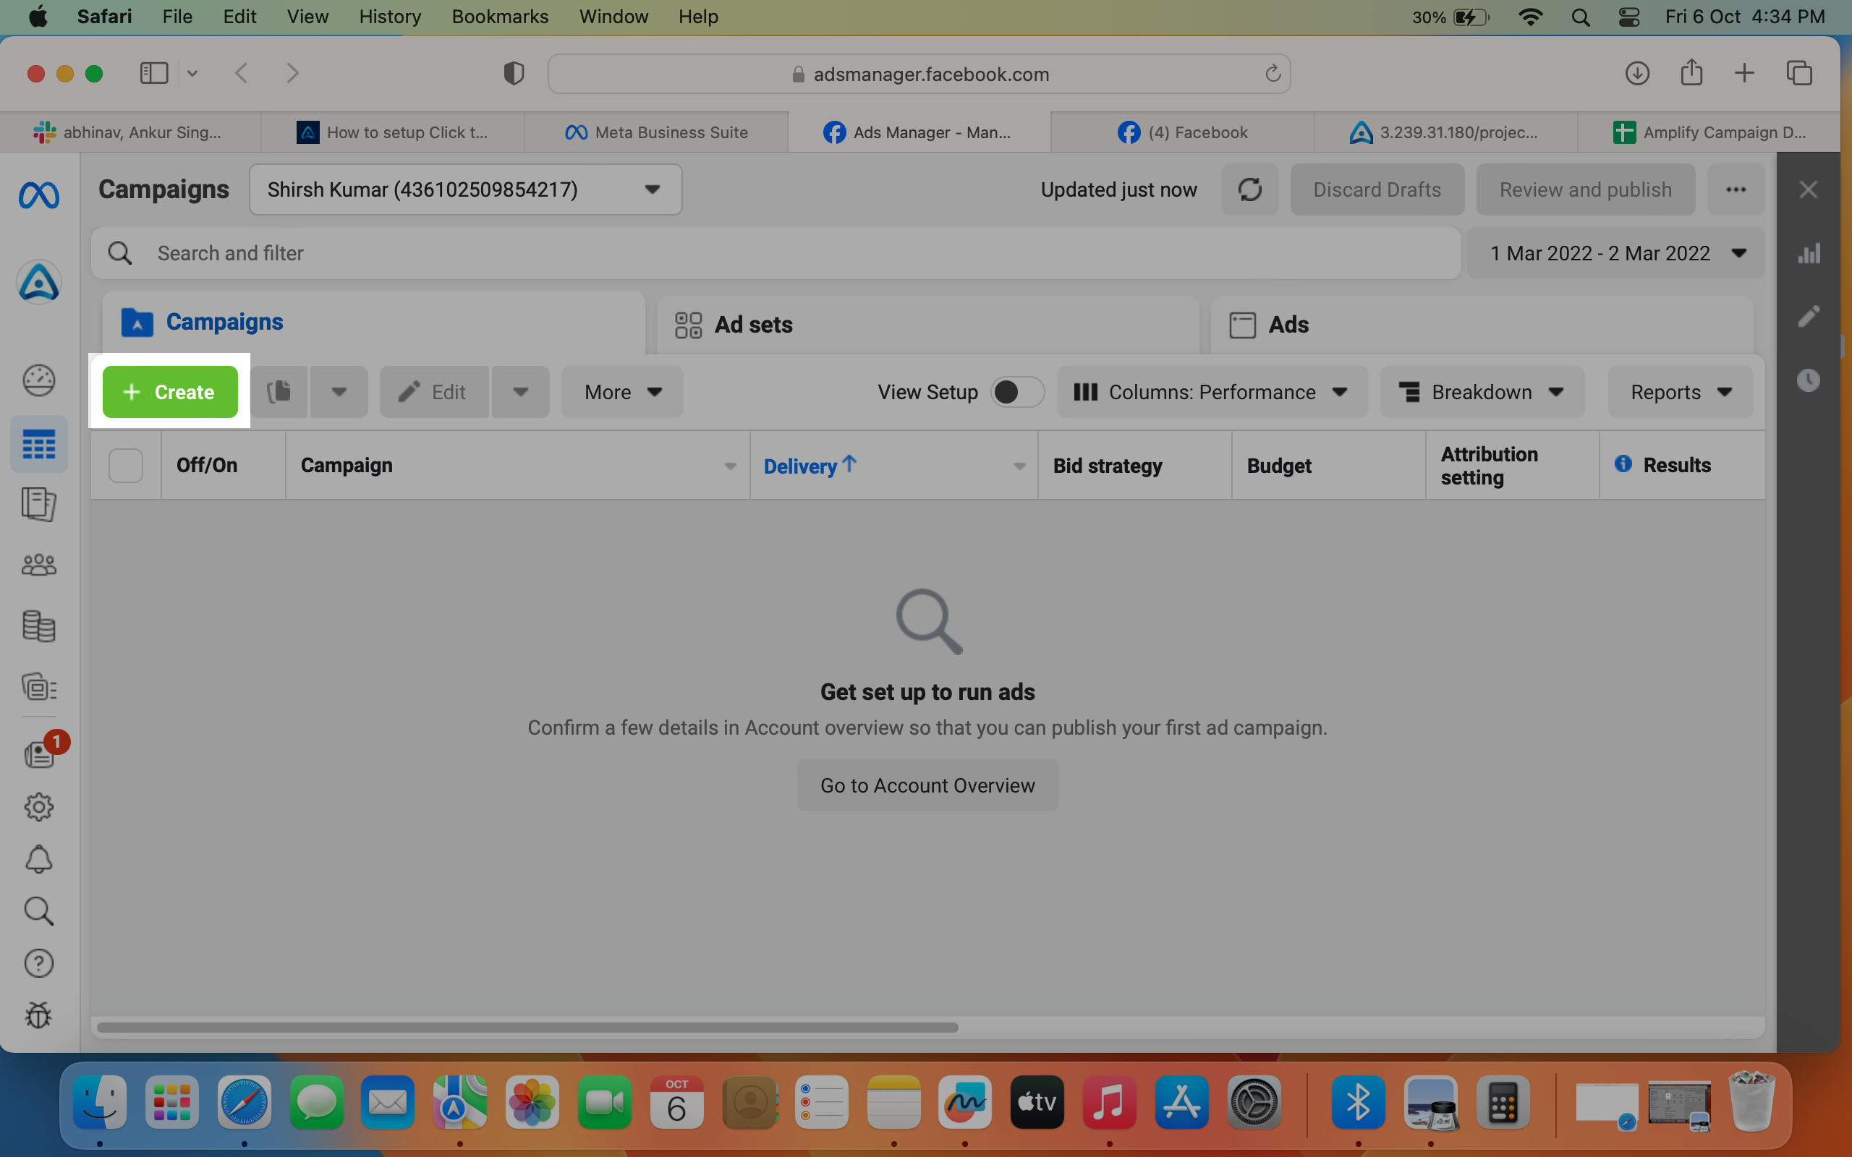Viewport: 1852px width, 1157px height.
Task: Open the Edit options dropdown arrow
Action: point(520,392)
